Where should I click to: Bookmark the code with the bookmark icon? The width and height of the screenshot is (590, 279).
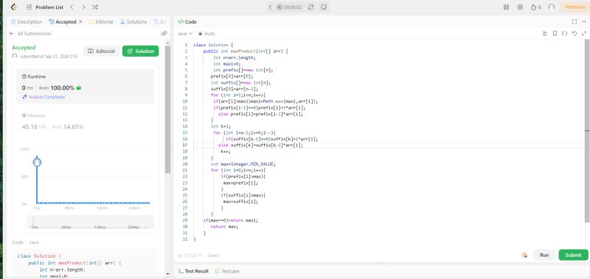(555, 33)
